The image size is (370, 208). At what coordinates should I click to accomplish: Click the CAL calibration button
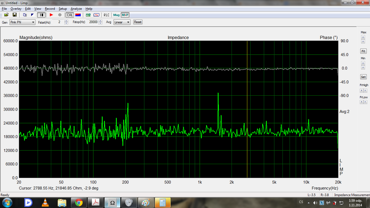pos(70,15)
